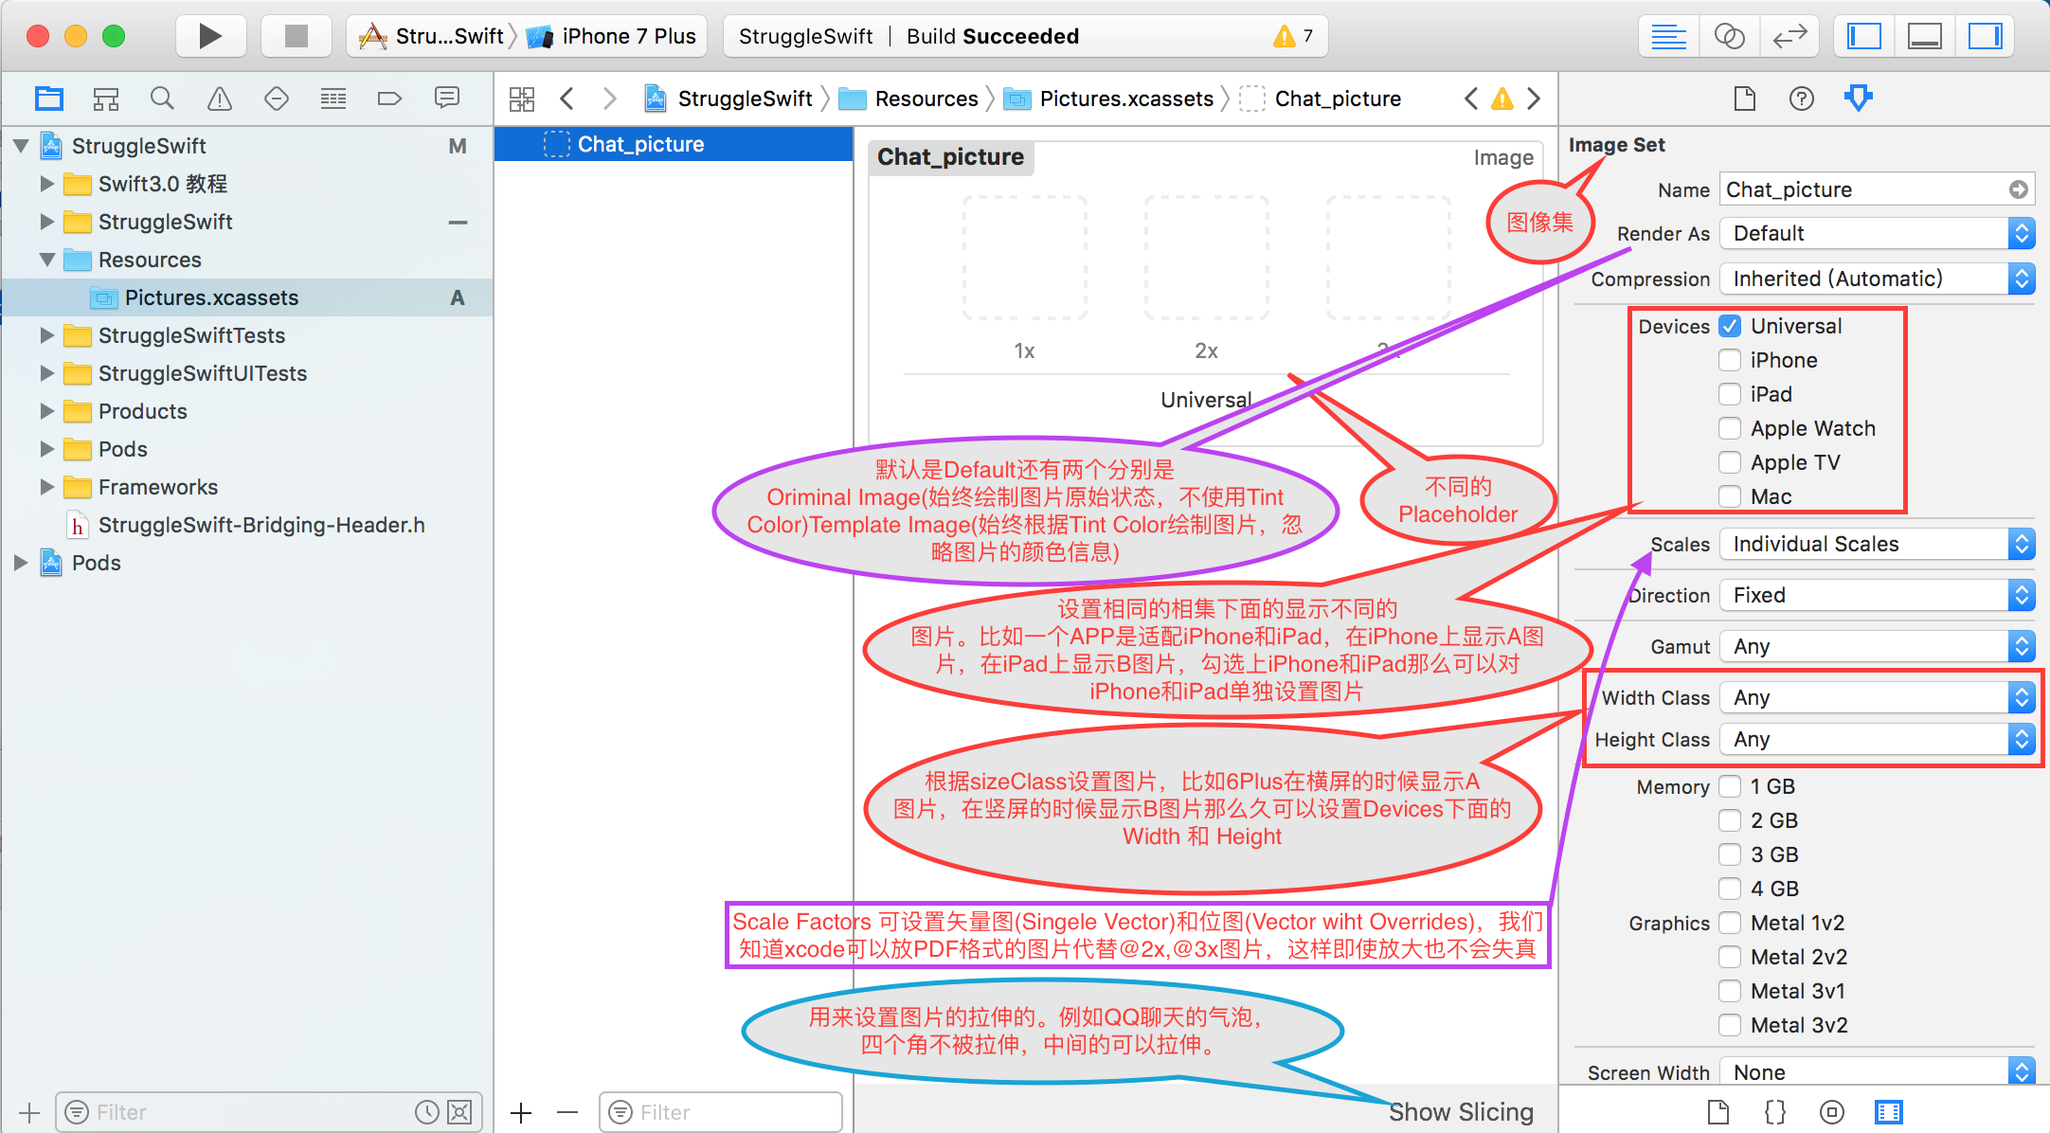Stop the running build

(297, 36)
